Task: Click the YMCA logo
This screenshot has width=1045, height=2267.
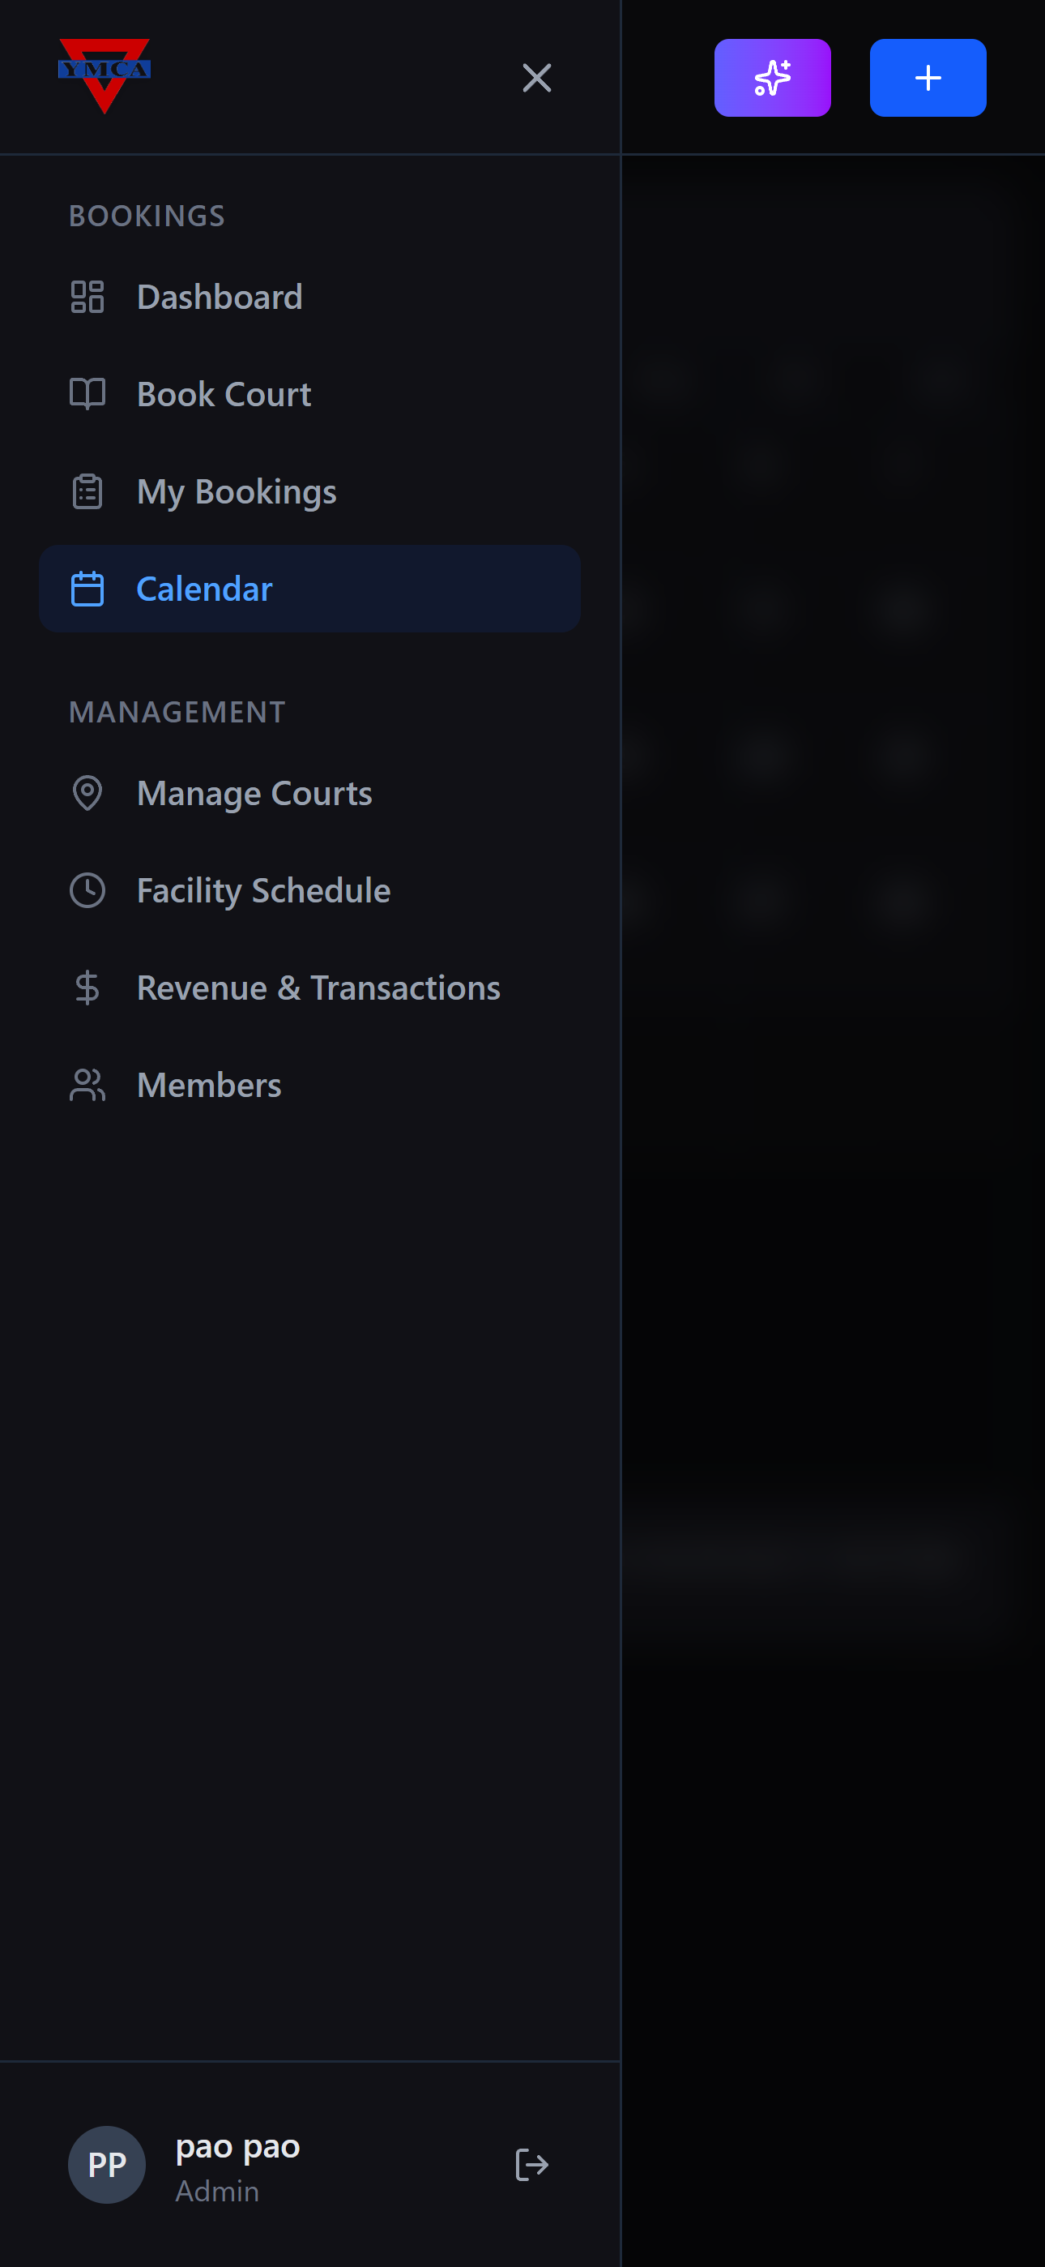Action: coord(104,75)
